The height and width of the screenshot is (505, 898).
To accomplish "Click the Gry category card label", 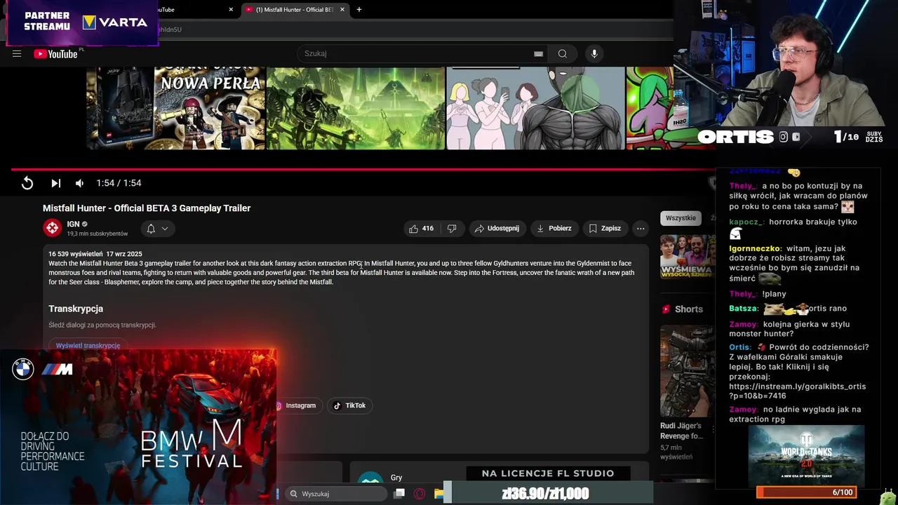I will point(396,478).
